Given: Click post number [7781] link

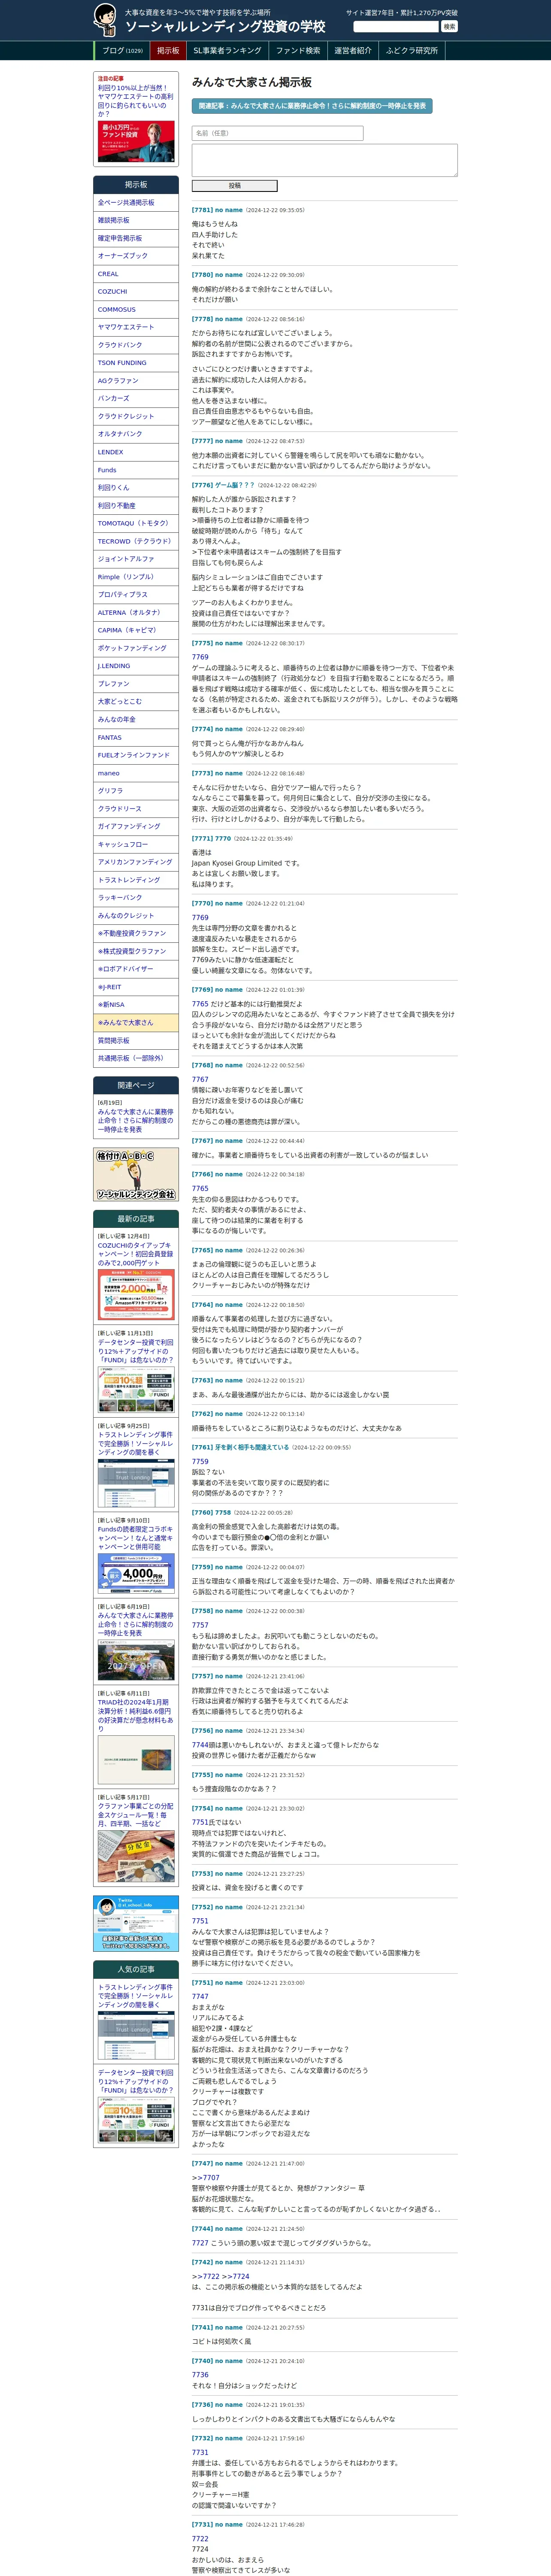Looking at the screenshot, I should 202,210.
